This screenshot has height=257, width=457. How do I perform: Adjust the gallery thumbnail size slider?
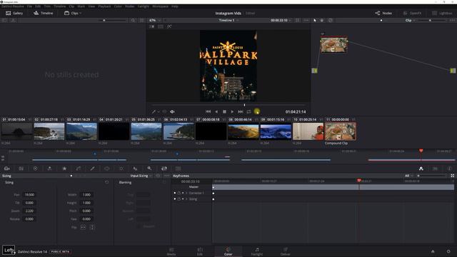tap(104, 21)
